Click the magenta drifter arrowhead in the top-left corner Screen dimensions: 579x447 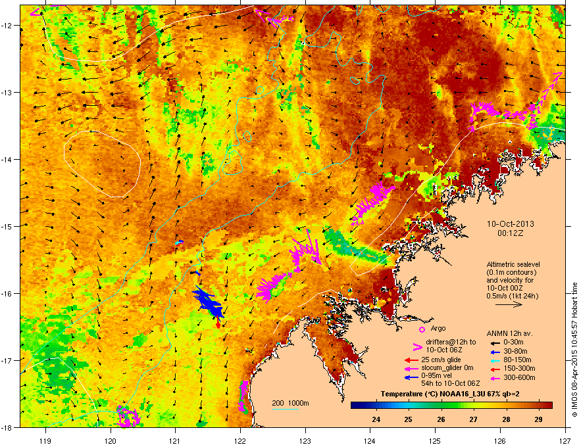35,12
